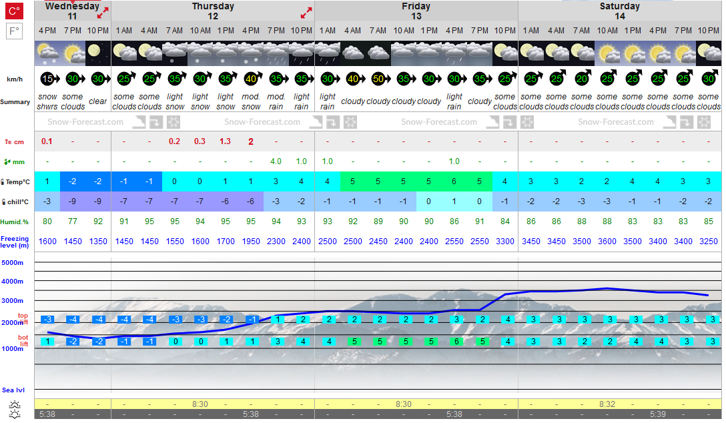Click Thursday 10 PM light rain icon

pos(302,53)
